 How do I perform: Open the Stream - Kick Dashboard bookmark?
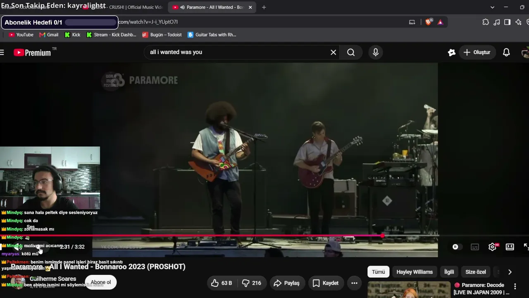(111, 35)
